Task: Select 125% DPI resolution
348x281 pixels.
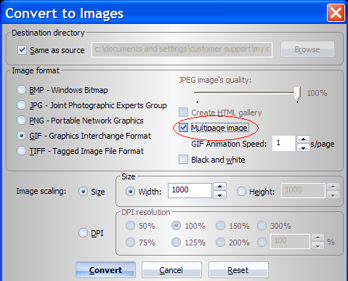Action: pos(176,242)
